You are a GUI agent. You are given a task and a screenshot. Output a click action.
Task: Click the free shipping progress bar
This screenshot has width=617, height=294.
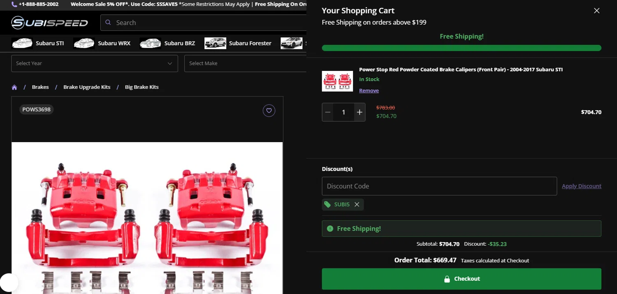(x=462, y=48)
